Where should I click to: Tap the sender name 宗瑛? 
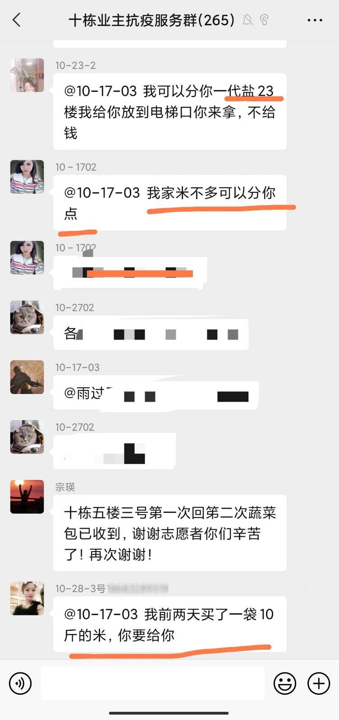(65, 487)
